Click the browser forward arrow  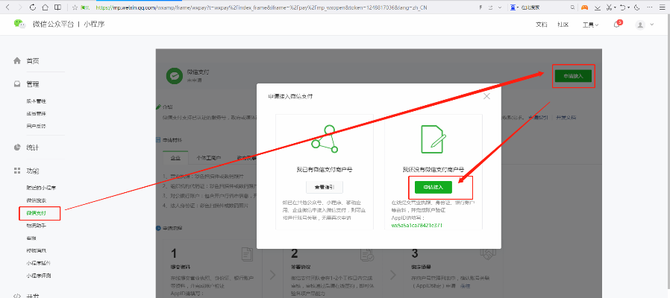(19, 7)
